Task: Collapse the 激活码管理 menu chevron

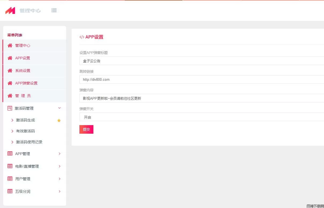Action: pos(59,108)
